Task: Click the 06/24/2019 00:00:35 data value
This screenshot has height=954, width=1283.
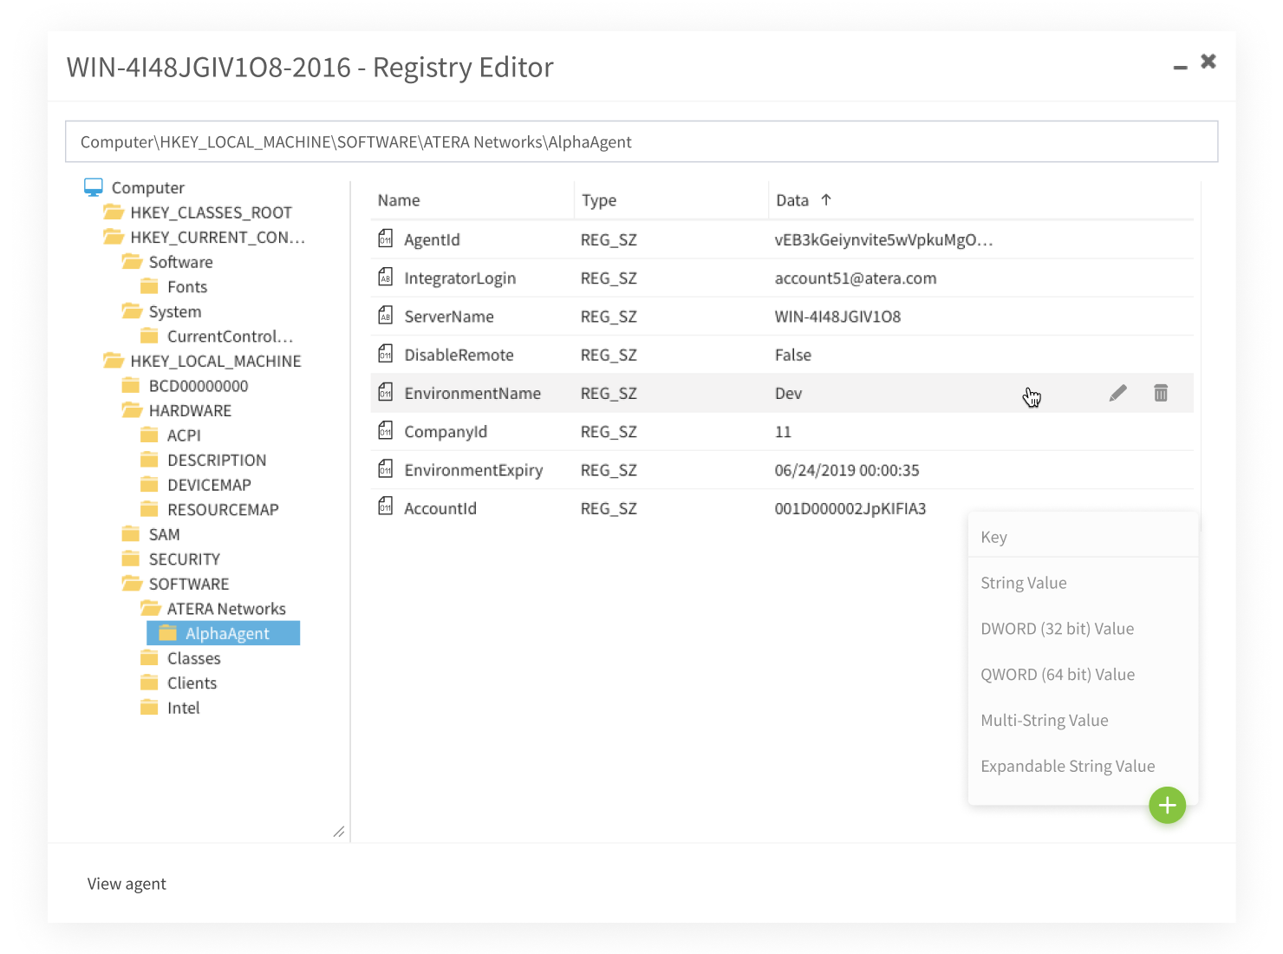Action: pyautogui.click(x=847, y=470)
